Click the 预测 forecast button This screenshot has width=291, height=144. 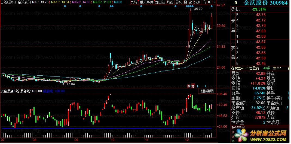coord(197,2)
